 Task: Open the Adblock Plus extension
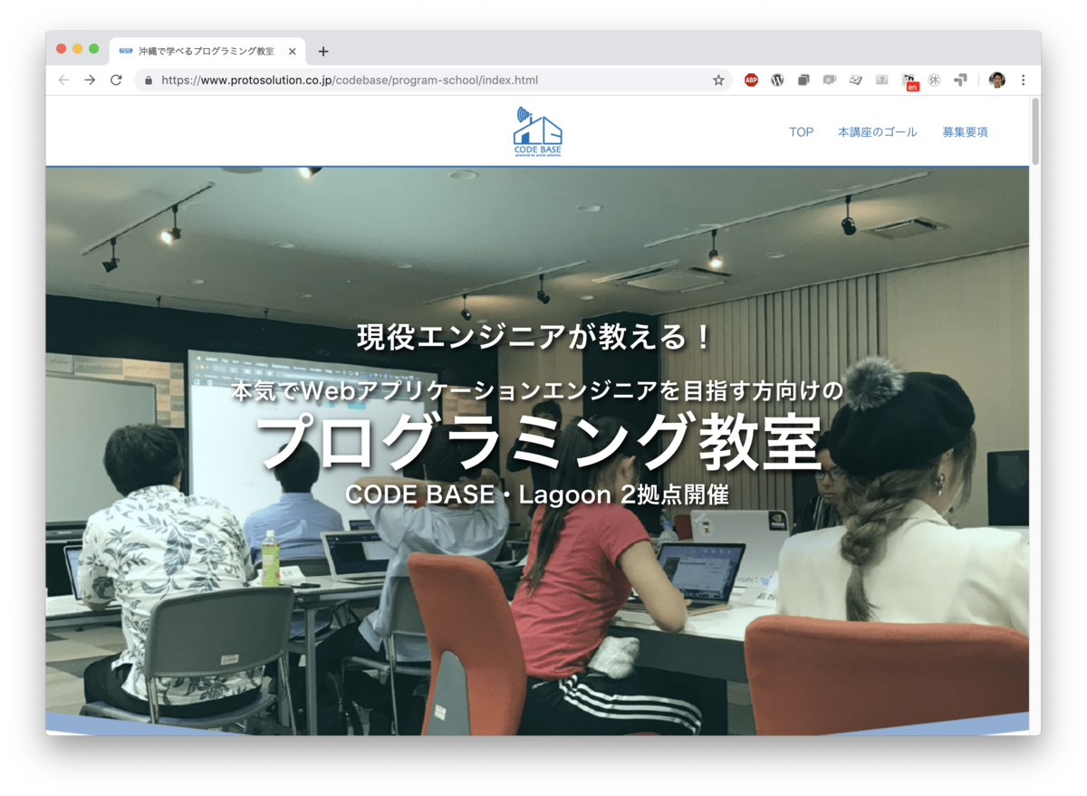tap(751, 80)
